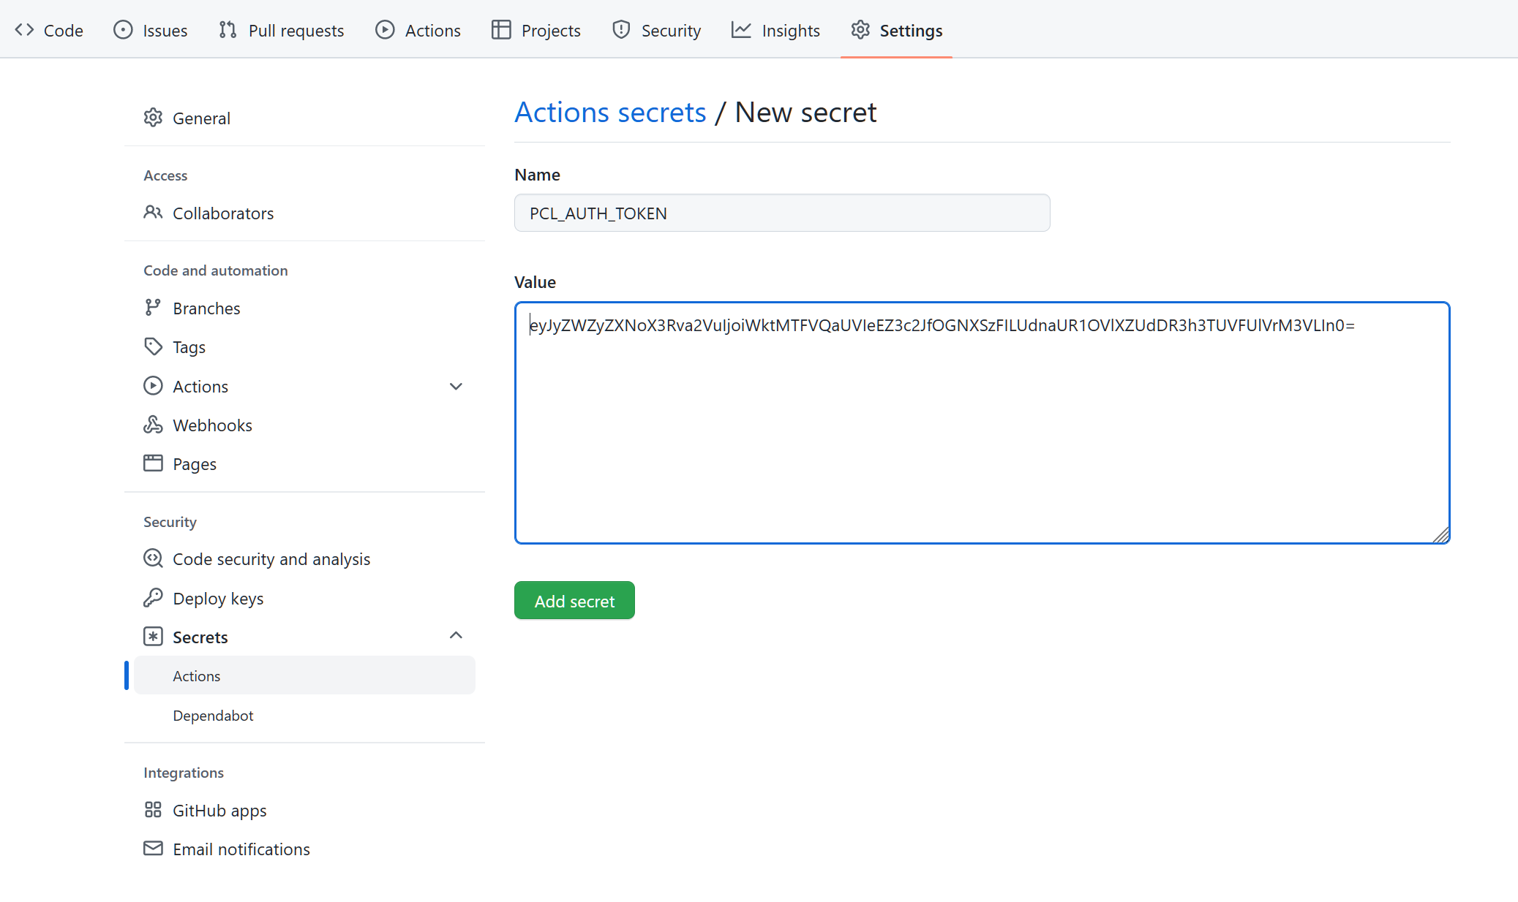Screen dimensions: 1518x902
Task: Open the Pull requests tab
Action: point(282,30)
